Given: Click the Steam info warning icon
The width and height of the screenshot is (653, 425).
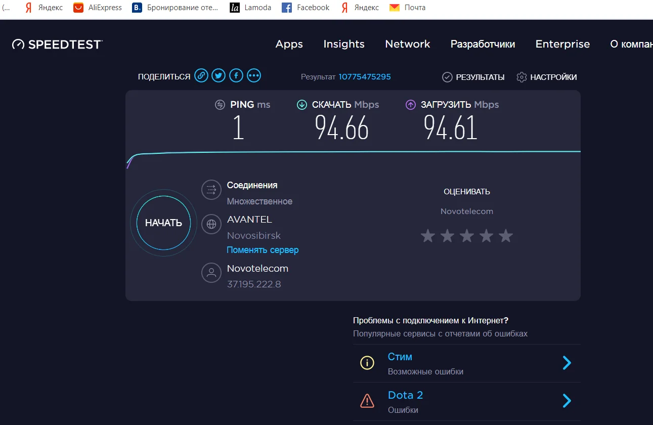Looking at the screenshot, I should [367, 363].
